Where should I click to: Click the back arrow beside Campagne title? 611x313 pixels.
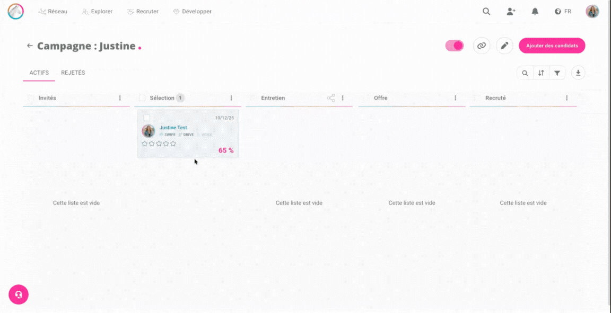(30, 46)
